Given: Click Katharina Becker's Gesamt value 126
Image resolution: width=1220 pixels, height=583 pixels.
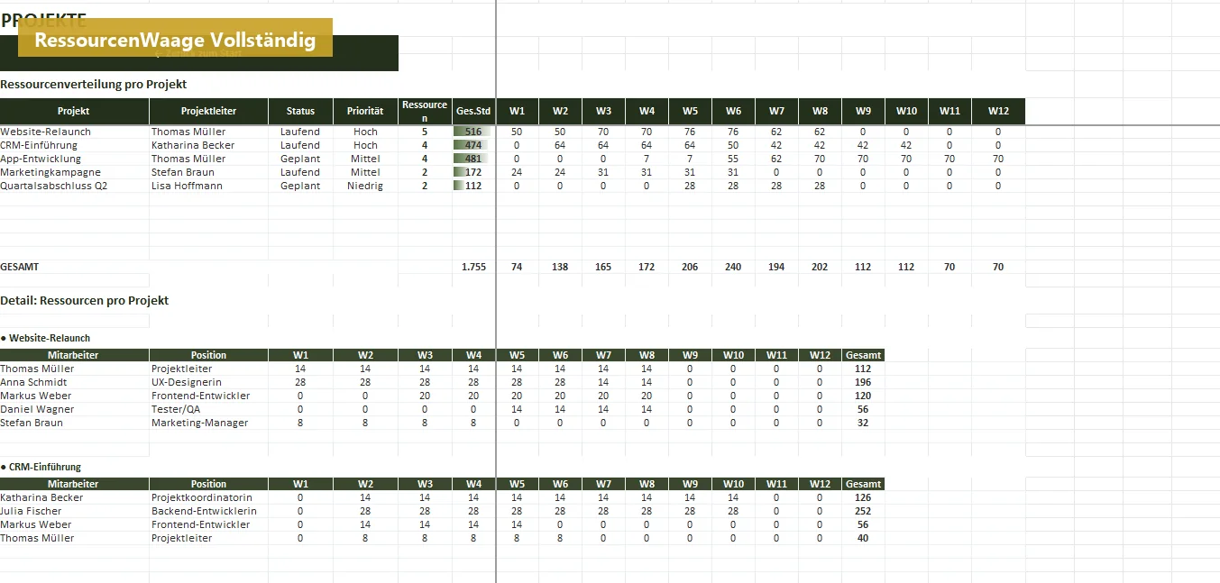Looking at the screenshot, I should (x=863, y=497).
